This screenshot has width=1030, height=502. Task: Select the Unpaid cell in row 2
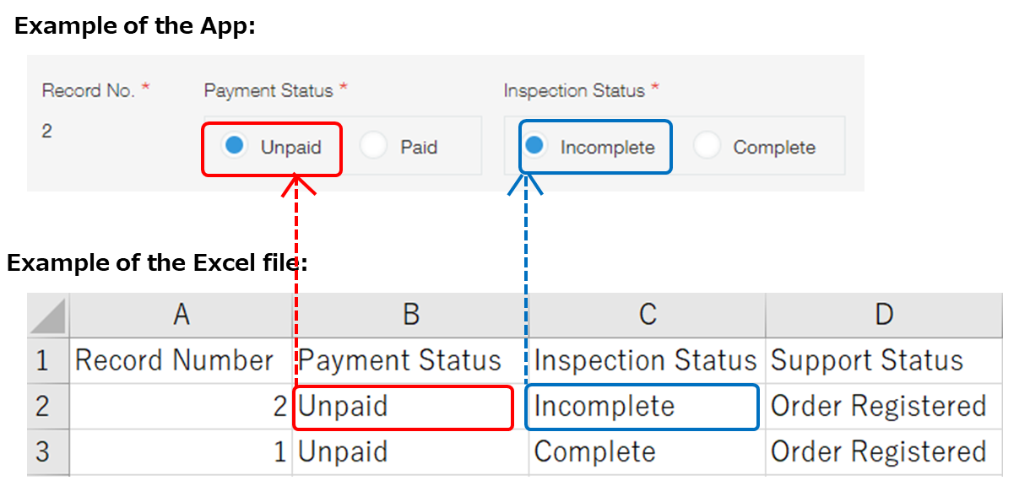point(403,406)
